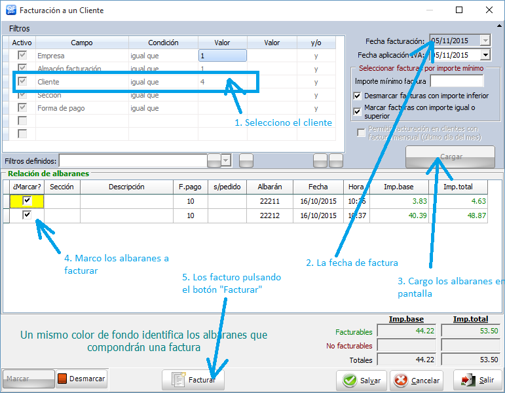Unmark albarán 22211 checkbox
This screenshot has width=505, height=393.
pos(27,200)
